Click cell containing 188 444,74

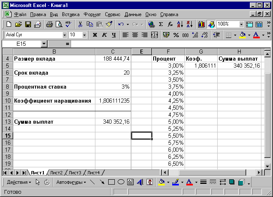(113, 59)
